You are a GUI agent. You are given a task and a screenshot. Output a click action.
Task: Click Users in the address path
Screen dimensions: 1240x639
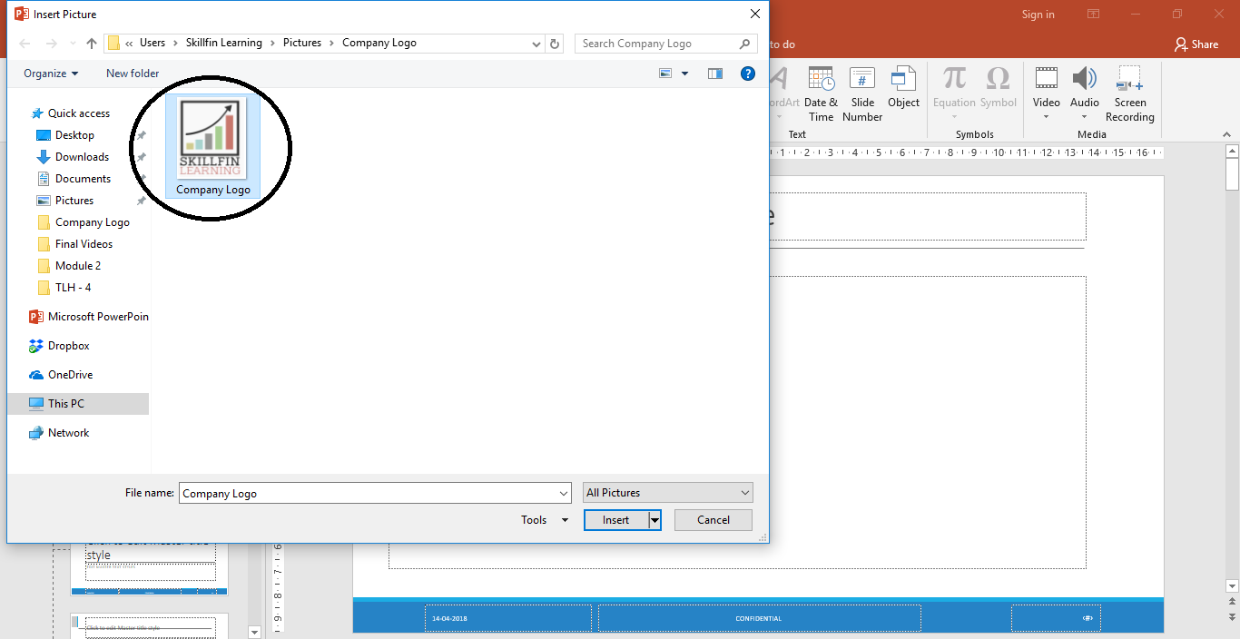pos(153,43)
